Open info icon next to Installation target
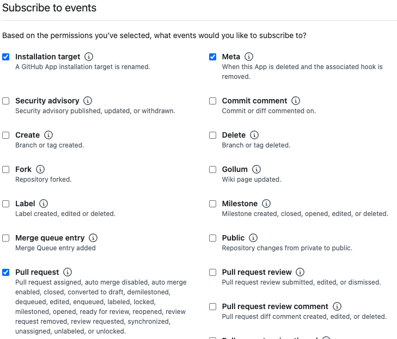 [89, 57]
